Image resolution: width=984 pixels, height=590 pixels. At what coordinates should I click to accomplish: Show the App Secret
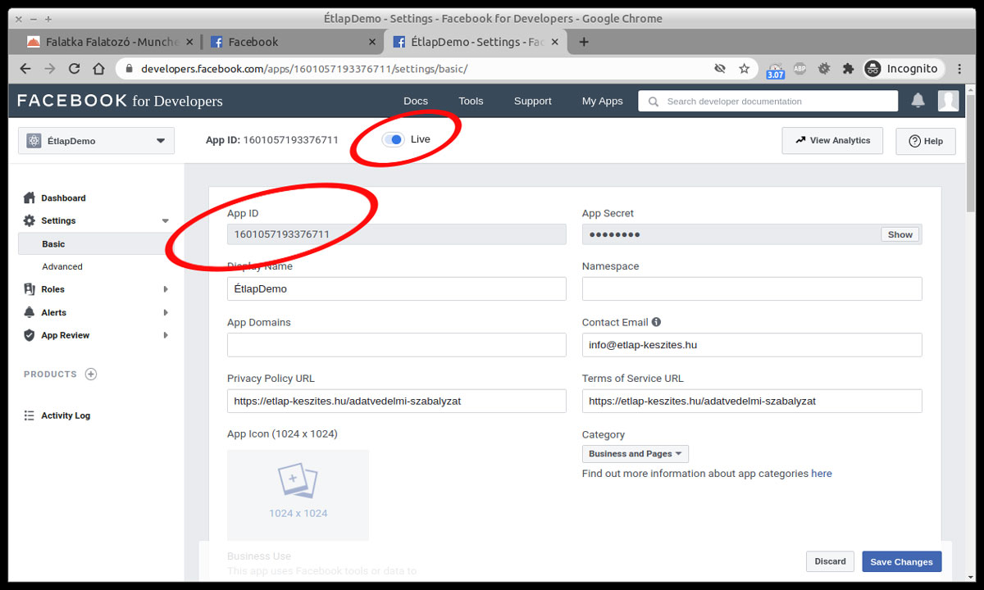tap(900, 234)
